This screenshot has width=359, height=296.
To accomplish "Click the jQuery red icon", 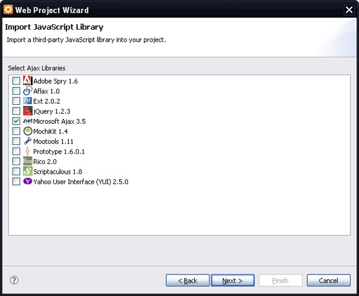I will pyautogui.click(x=27, y=111).
